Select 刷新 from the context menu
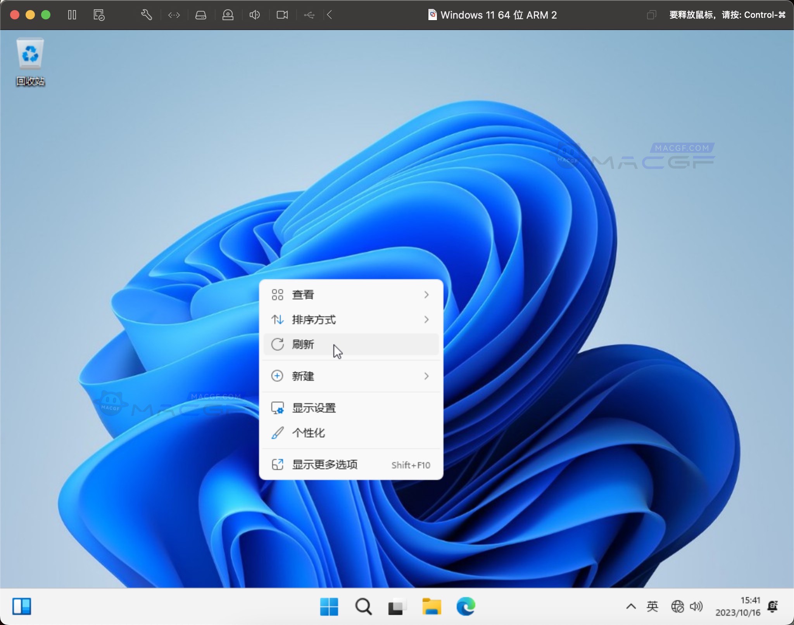The image size is (794, 625). [x=303, y=345]
